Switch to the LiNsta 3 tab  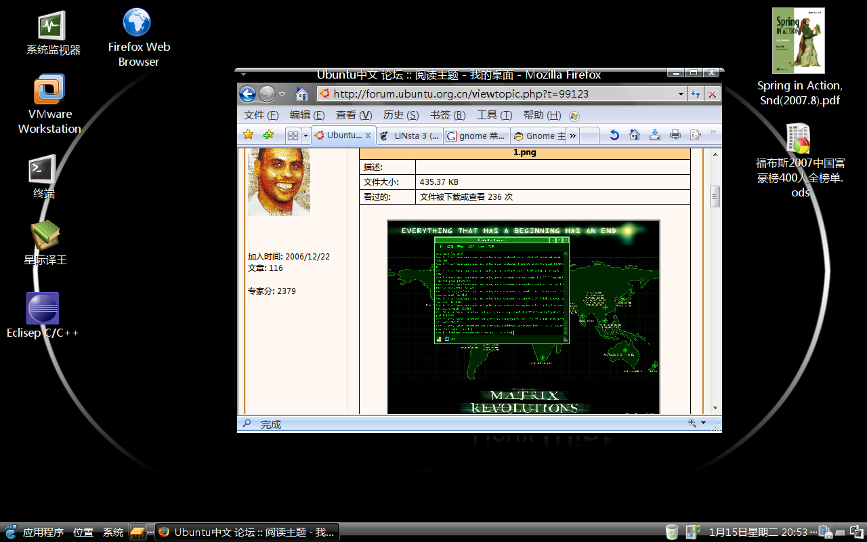(x=410, y=135)
